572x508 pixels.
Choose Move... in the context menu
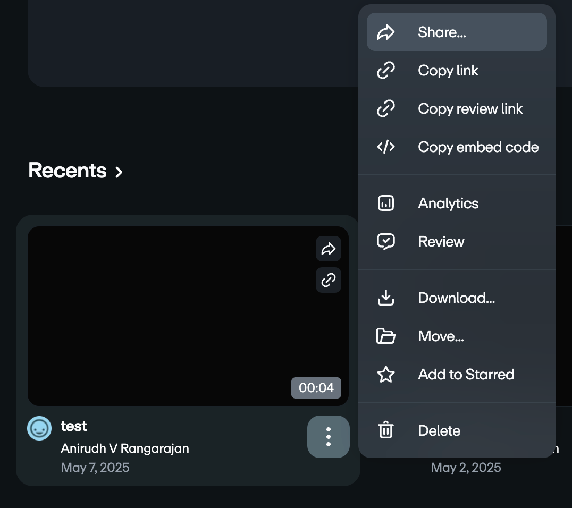441,336
